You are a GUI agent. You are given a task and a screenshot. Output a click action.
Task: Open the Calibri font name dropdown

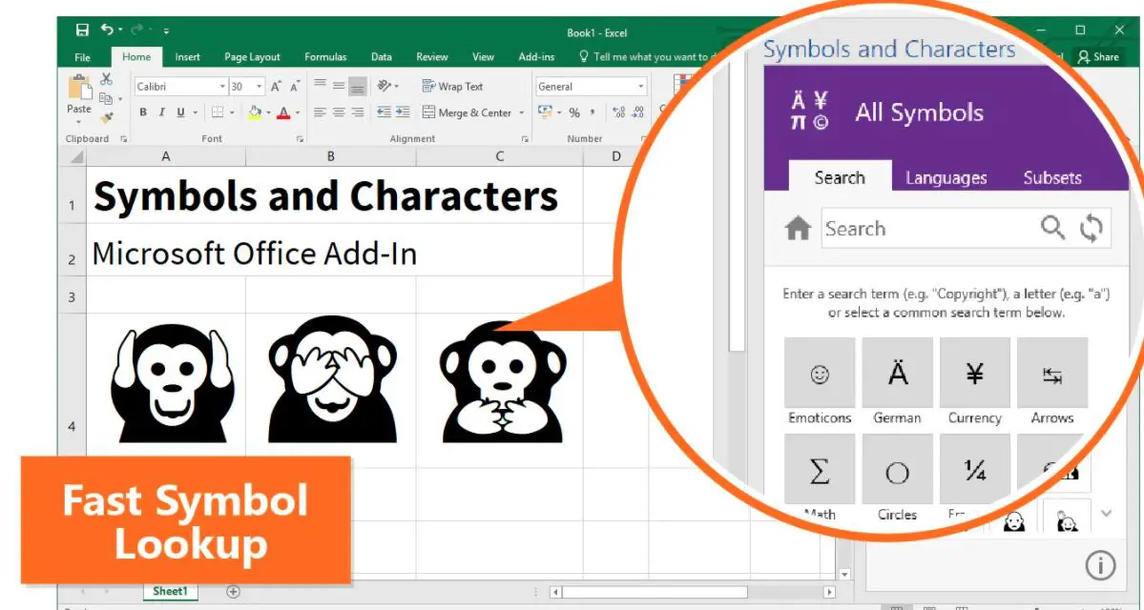click(222, 87)
